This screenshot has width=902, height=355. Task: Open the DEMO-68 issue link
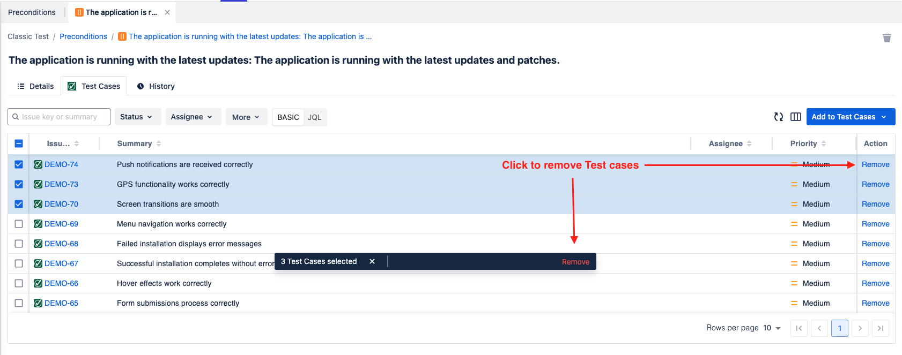[x=61, y=244]
